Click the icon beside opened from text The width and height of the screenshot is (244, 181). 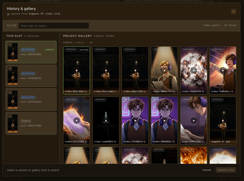8,14
